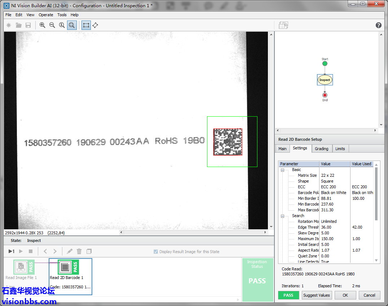Image resolution: width=388 pixels, height=306 pixels.
Task: Click the Shape value Square
Action: (x=327, y=181)
